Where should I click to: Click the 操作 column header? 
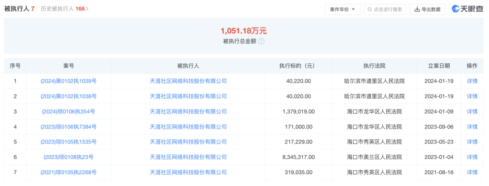tap(472, 66)
